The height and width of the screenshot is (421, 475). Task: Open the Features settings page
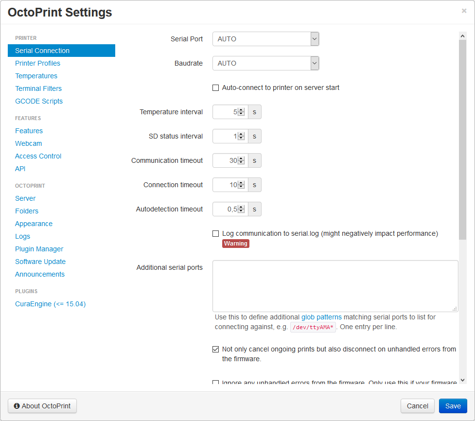(29, 131)
